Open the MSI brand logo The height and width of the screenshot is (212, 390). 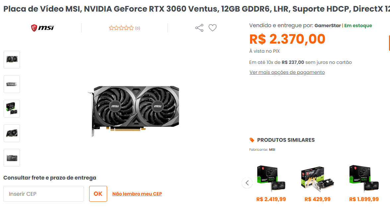click(42, 28)
